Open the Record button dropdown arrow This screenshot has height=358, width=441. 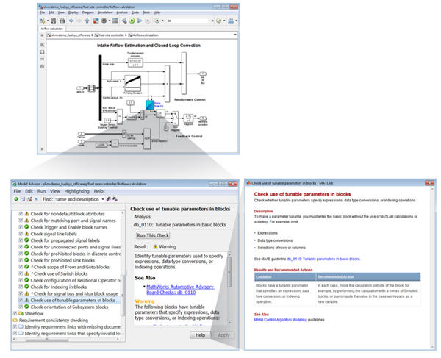pyautogui.click(x=162, y=21)
